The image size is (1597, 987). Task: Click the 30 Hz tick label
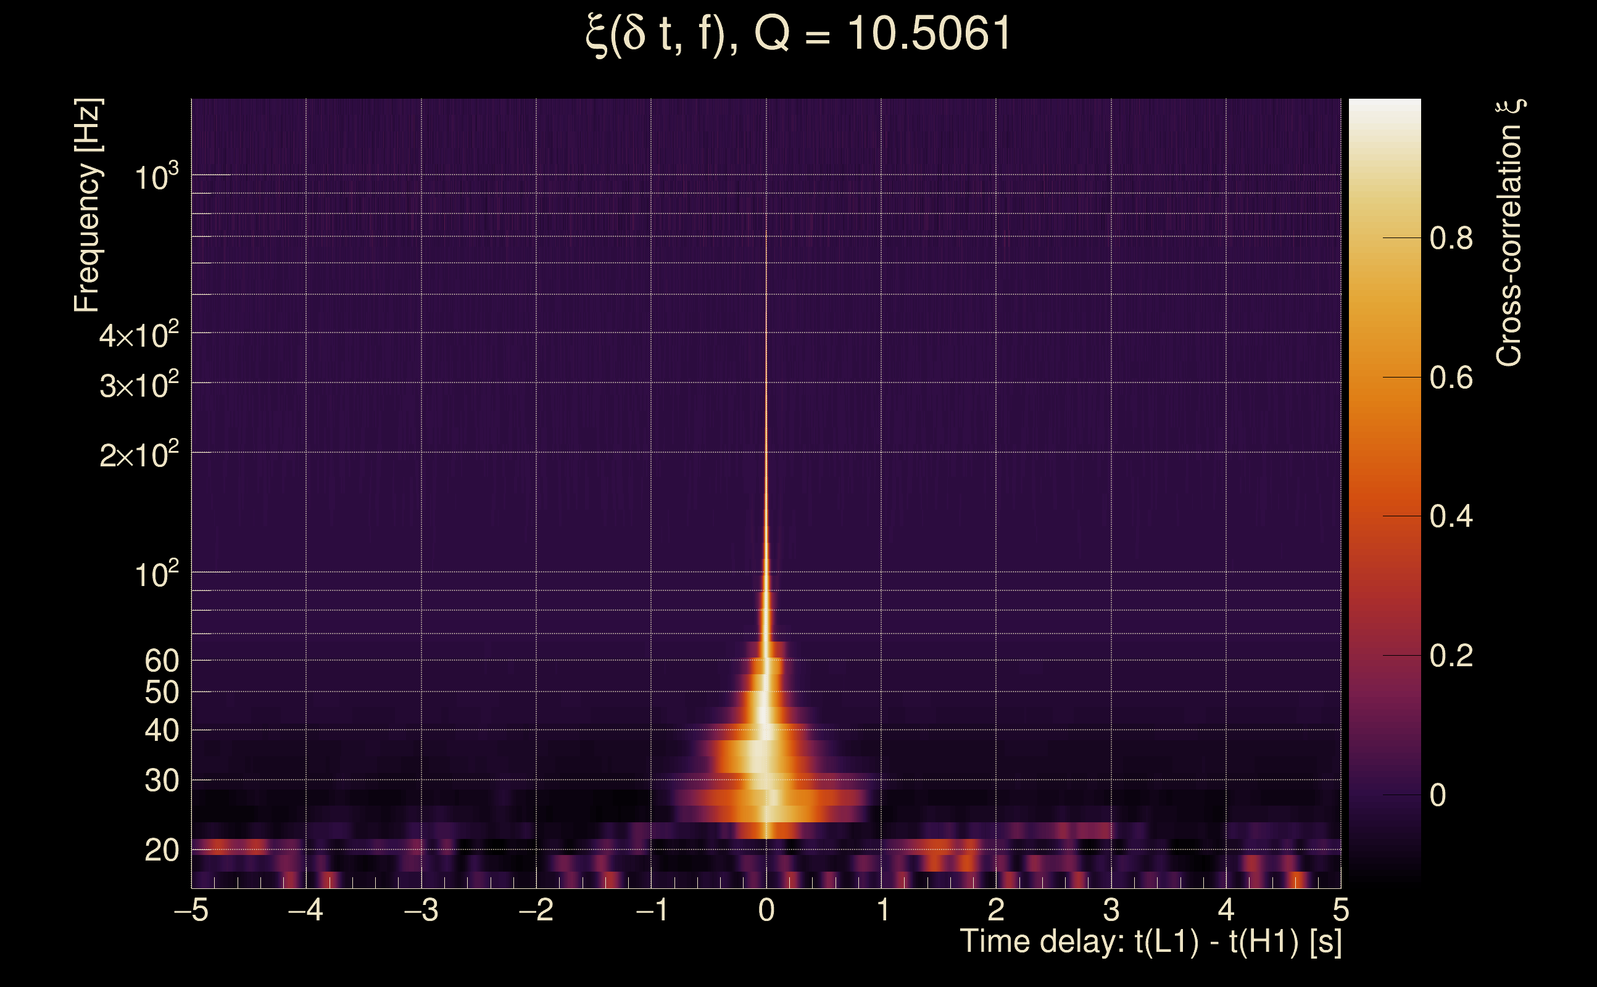(x=161, y=781)
